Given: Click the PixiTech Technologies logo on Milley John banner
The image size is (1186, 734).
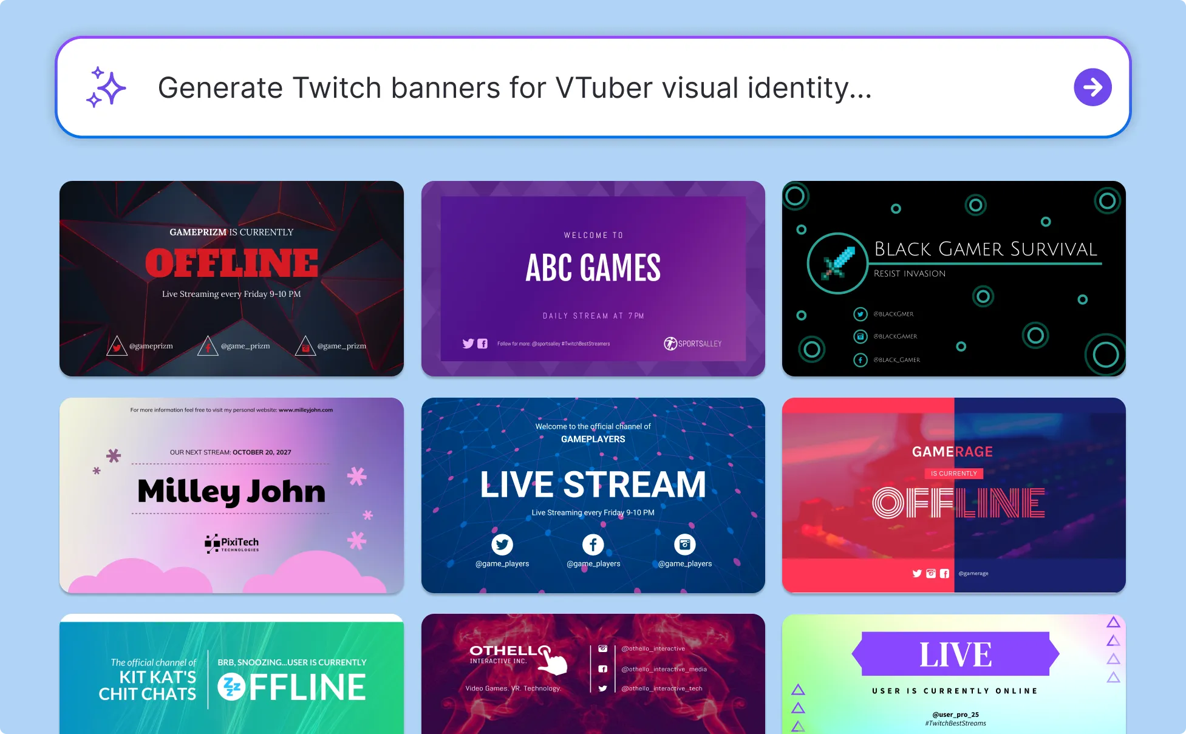Looking at the screenshot, I should [232, 543].
